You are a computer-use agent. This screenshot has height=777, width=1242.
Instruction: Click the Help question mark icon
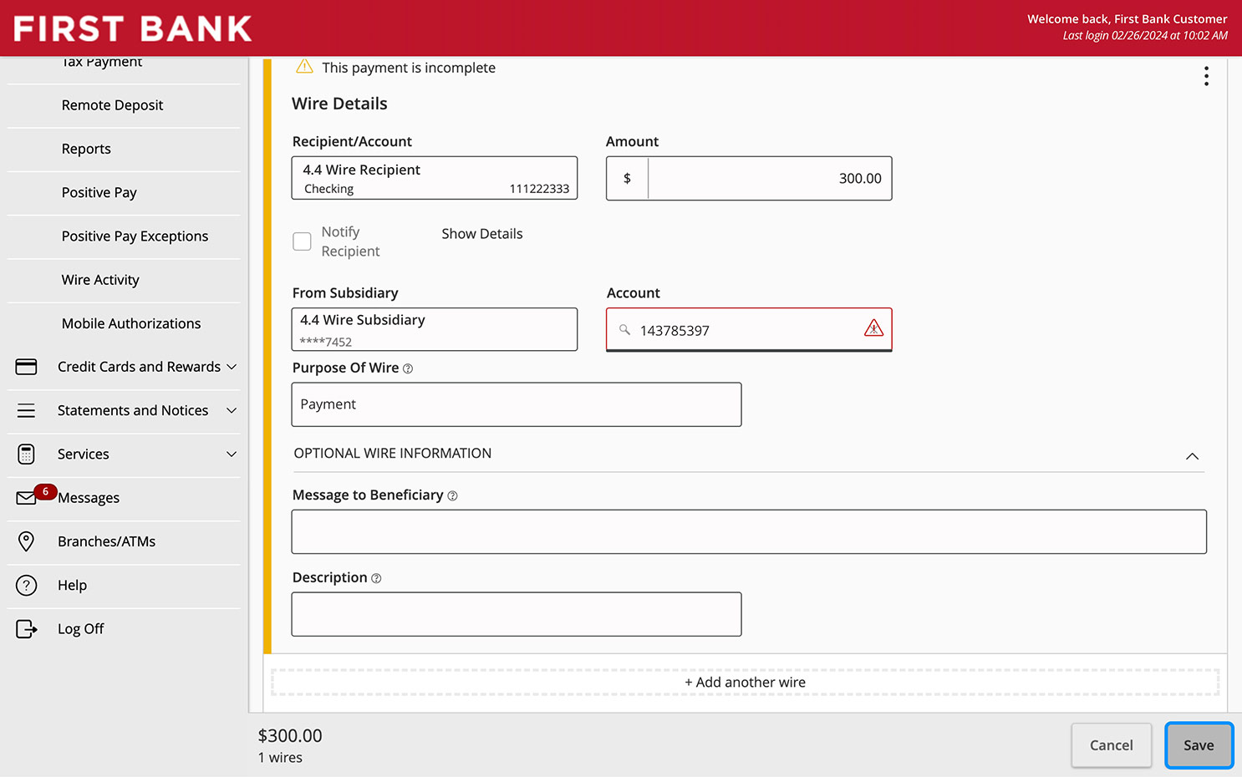pyautogui.click(x=27, y=585)
